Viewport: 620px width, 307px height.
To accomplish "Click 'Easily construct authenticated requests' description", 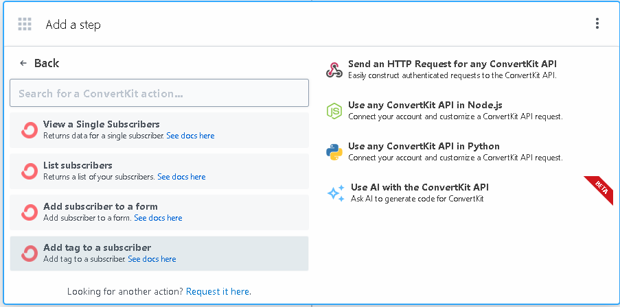I will 452,75.
